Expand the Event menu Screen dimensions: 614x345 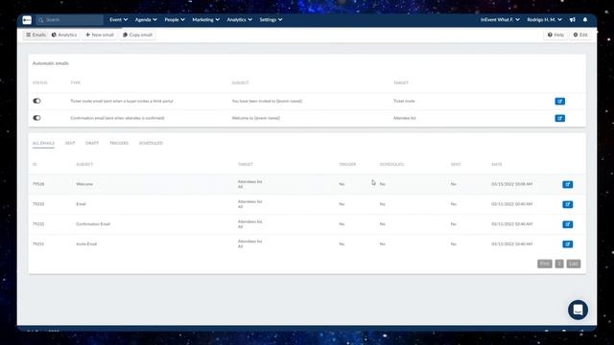pos(119,19)
